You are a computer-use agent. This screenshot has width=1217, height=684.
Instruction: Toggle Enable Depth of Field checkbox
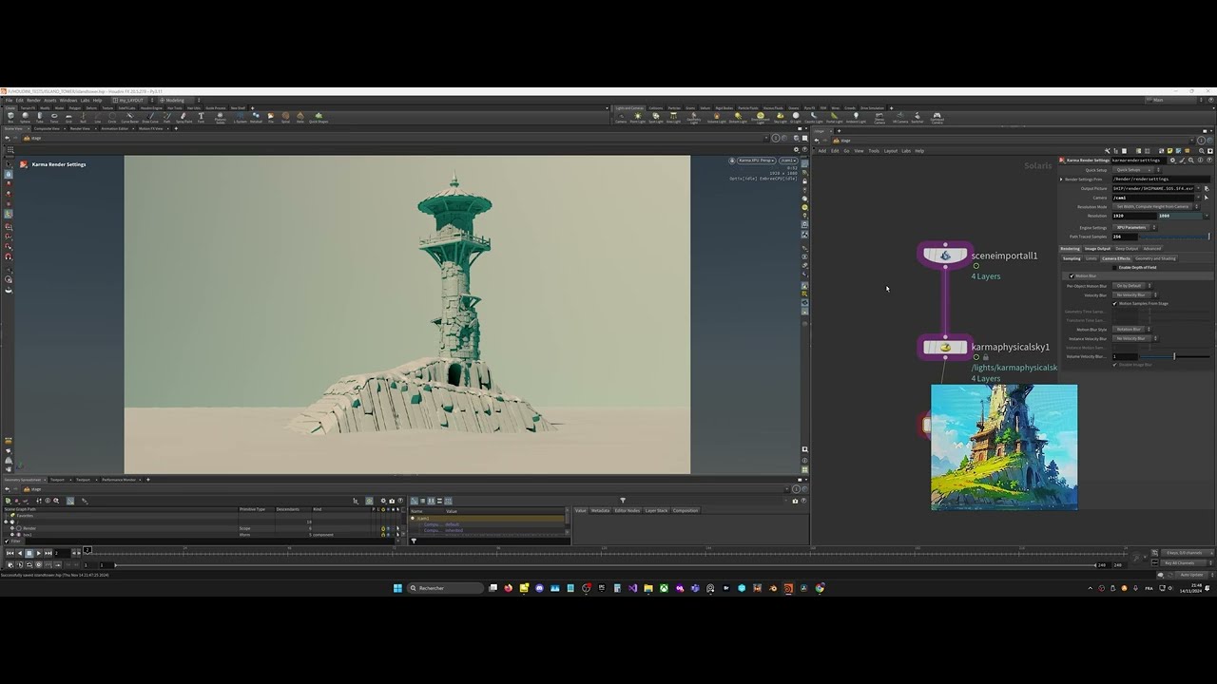point(1114,268)
